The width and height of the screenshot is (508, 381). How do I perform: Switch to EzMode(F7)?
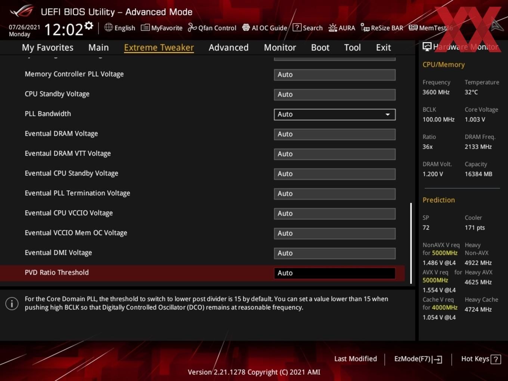click(418, 359)
